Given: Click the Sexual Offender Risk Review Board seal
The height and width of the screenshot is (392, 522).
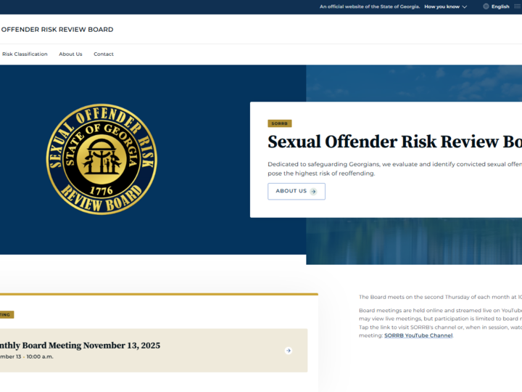Looking at the screenshot, I should [101, 159].
